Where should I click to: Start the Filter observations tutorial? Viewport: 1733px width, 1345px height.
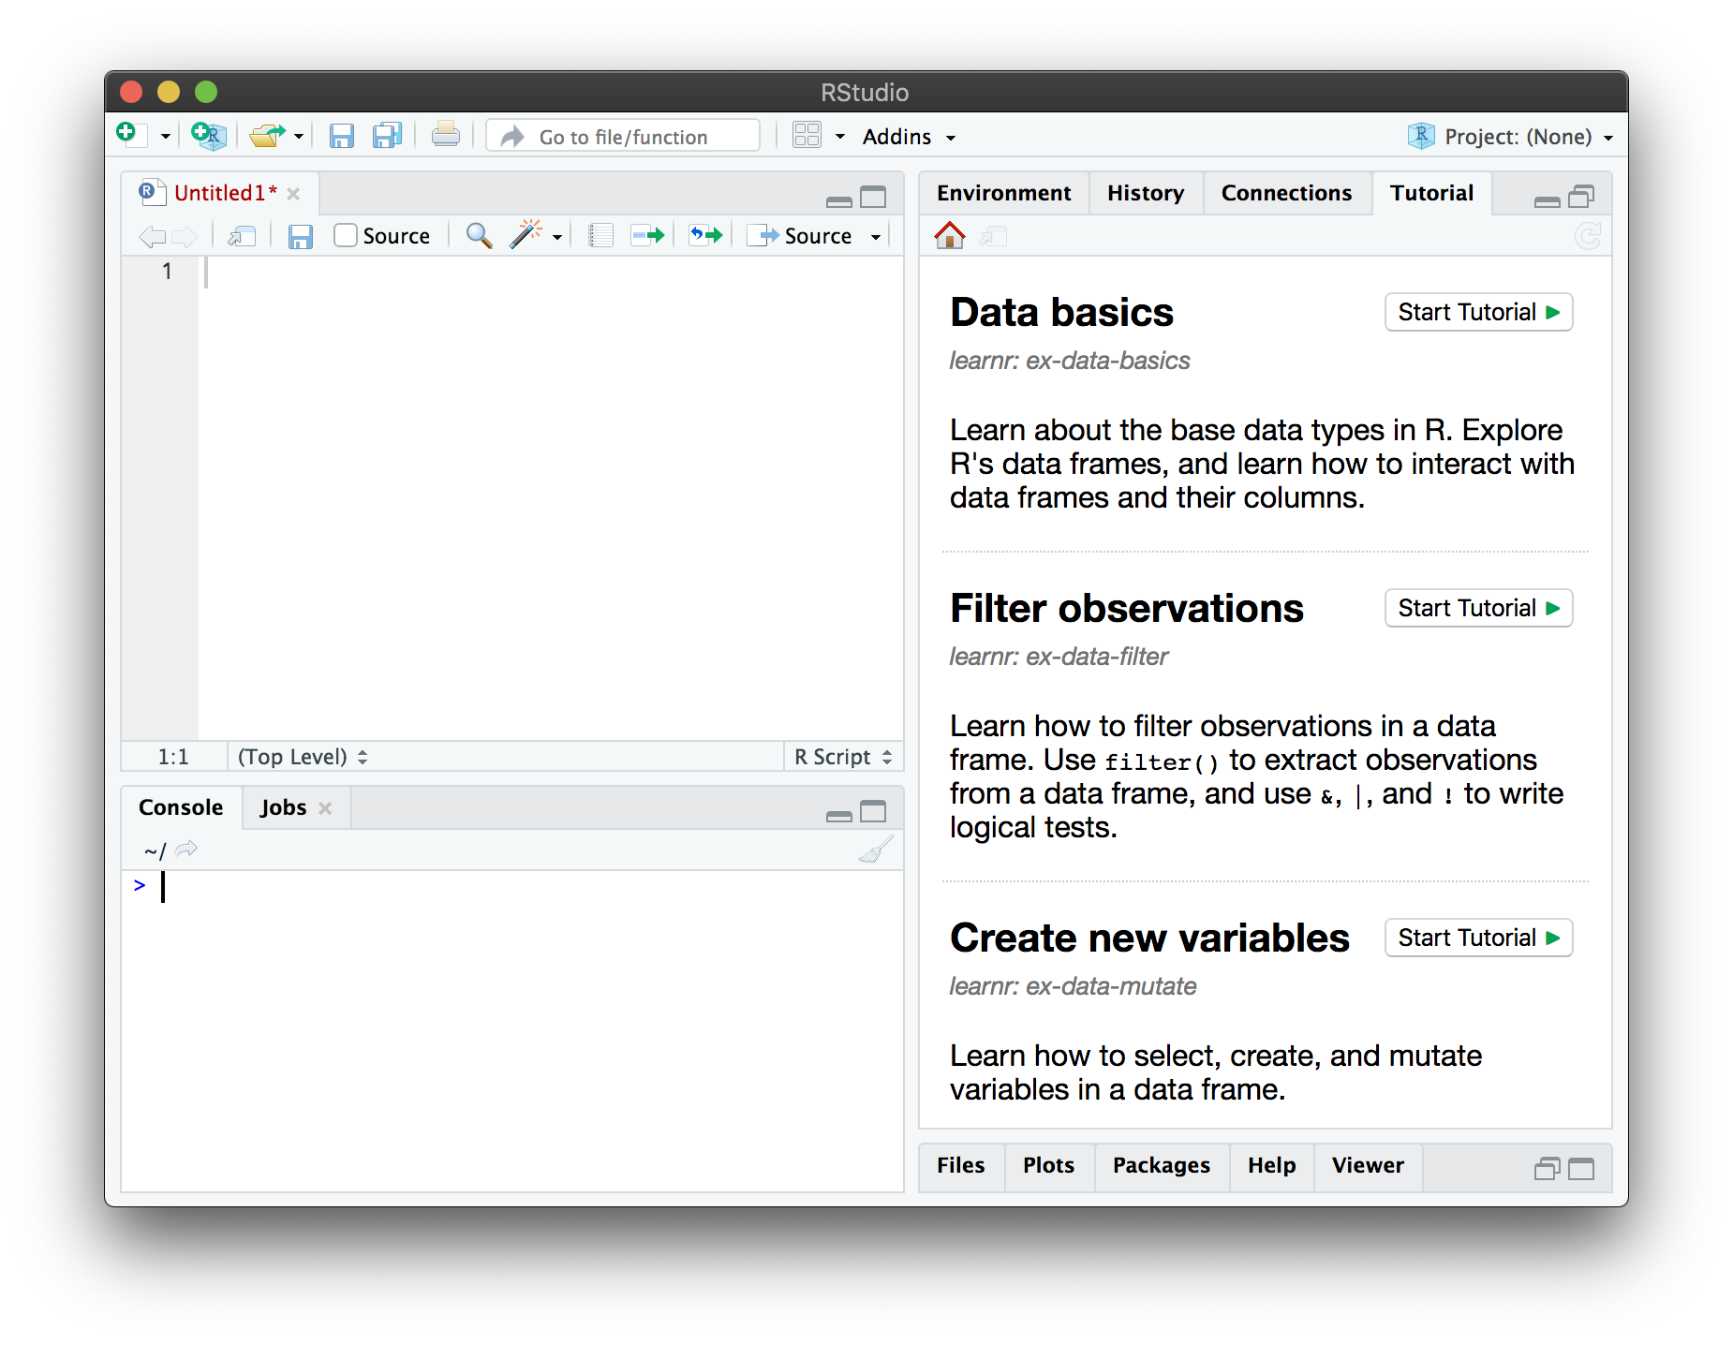[x=1477, y=608]
